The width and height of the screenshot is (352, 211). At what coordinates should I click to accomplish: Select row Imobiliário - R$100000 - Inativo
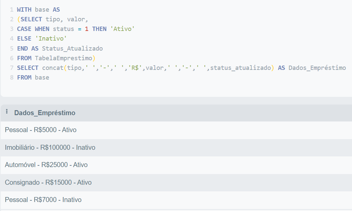pos(50,147)
